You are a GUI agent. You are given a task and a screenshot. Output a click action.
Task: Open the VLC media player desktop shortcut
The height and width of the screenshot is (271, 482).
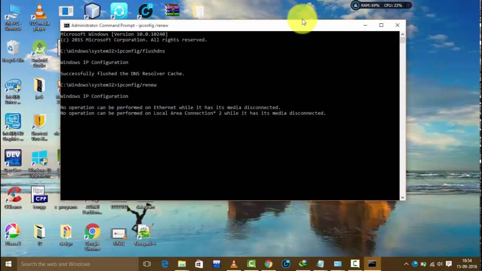pos(39,17)
